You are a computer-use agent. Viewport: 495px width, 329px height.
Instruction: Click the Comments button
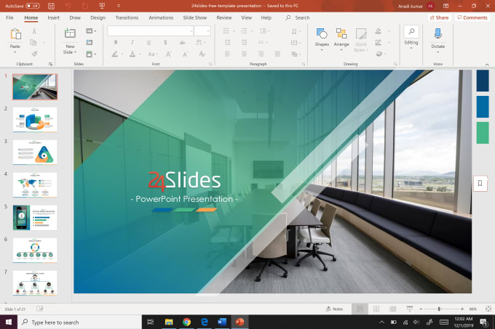pyautogui.click(x=472, y=17)
